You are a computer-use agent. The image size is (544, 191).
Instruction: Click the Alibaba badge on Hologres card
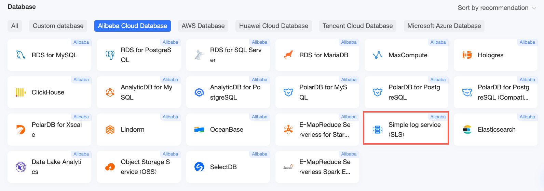point(527,42)
